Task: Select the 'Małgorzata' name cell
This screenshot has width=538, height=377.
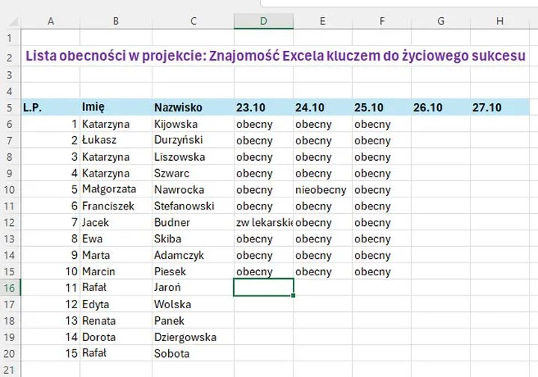Action: tap(116, 189)
